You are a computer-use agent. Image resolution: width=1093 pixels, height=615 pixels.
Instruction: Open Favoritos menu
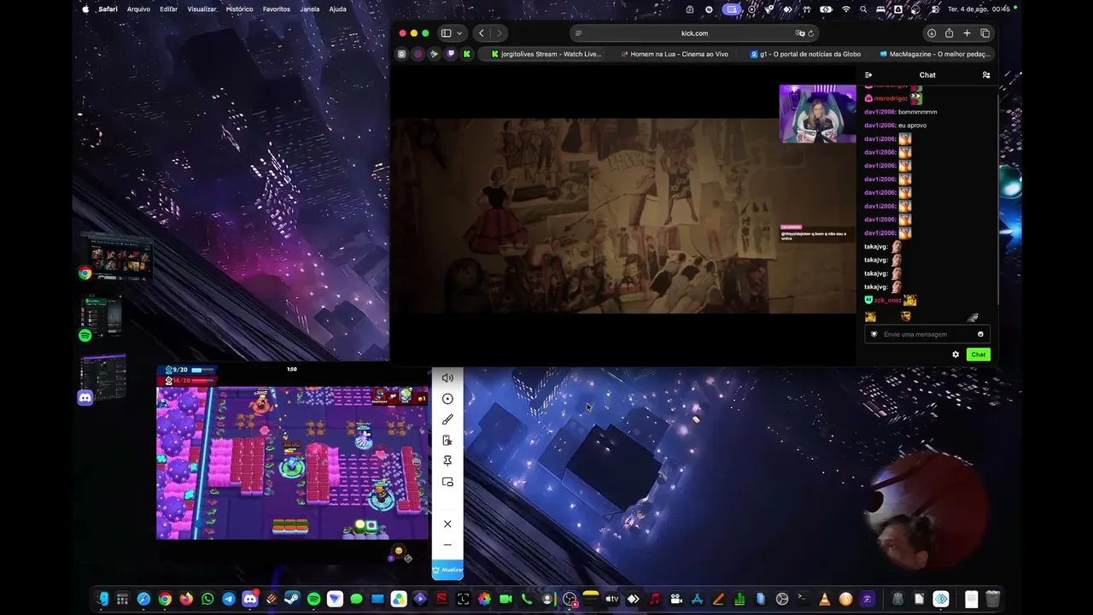277,9
